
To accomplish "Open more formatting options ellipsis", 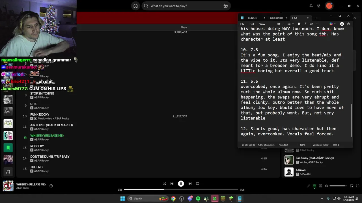I will [x=317, y=24].
